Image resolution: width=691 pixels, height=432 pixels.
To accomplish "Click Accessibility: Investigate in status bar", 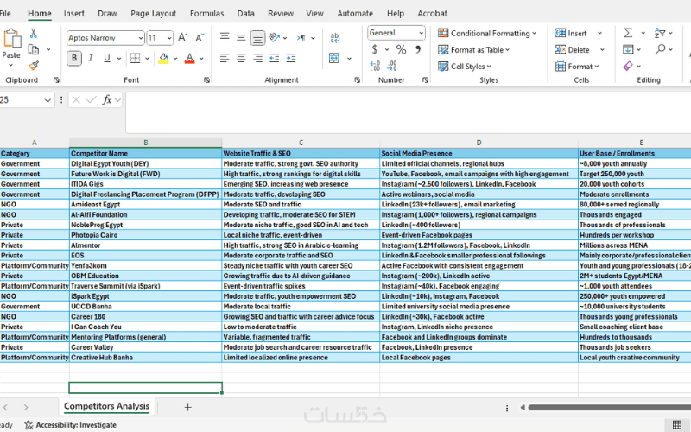I will point(71,425).
